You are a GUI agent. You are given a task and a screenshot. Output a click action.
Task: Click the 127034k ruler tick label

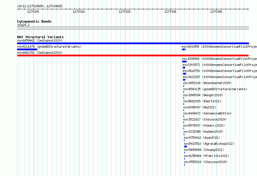(216, 12)
